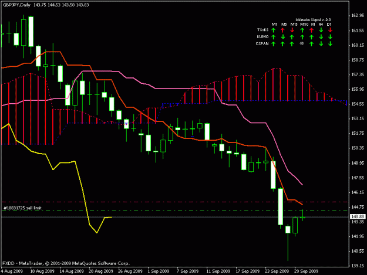Click the 140.55 price axis label
This screenshot has height=275, width=367.
pos(358,251)
